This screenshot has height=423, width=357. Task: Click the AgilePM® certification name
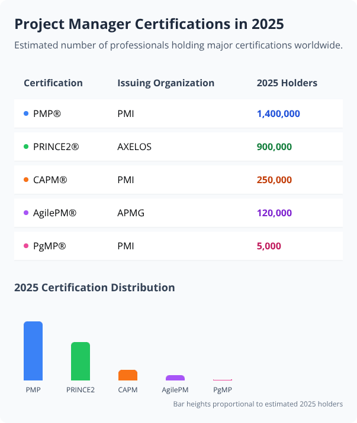(55, 213)
